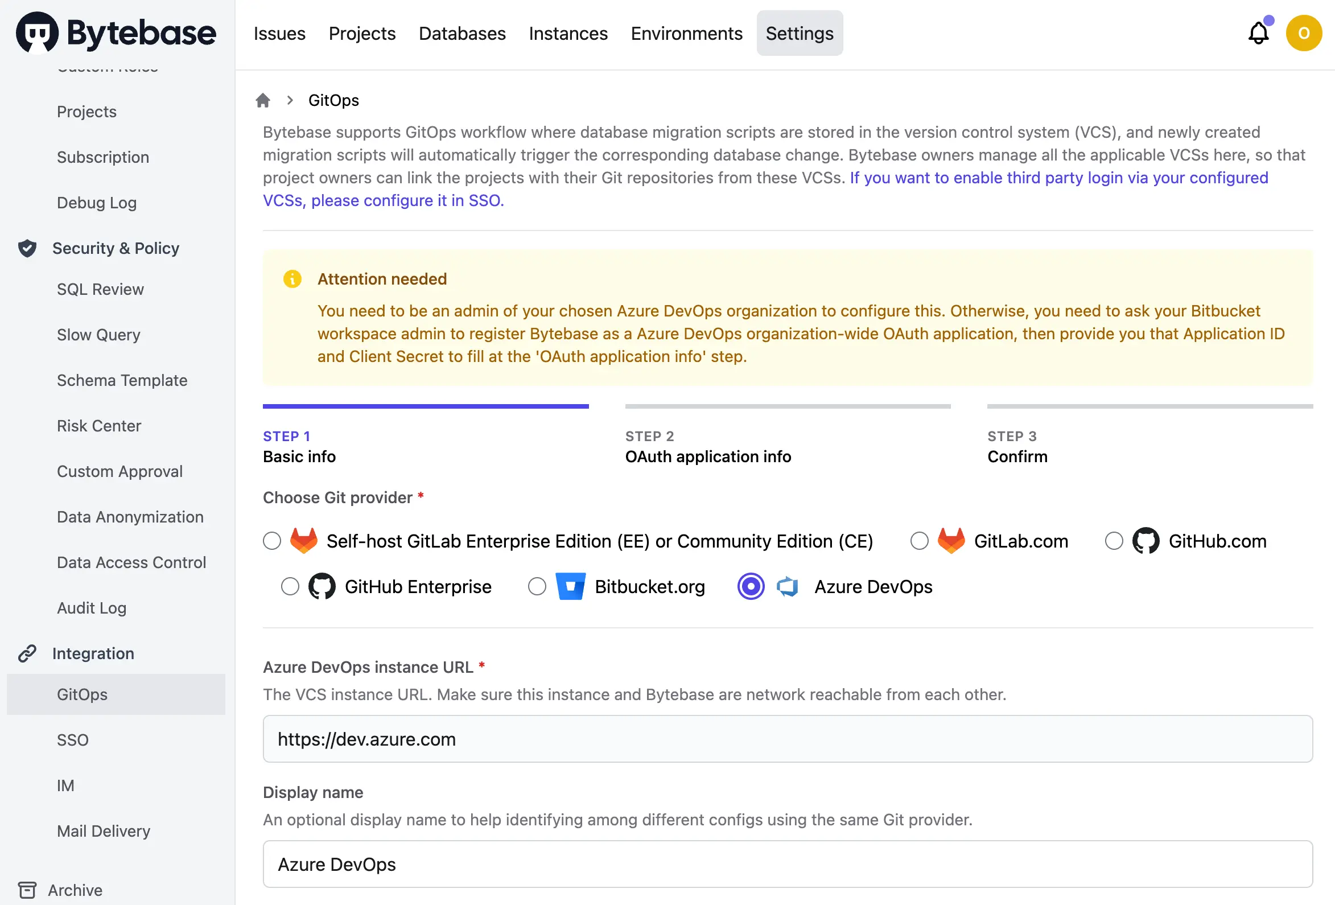Click the GitHub Enterprise octocat logo
Viewport: 1335px width, 905px height.
(322, 586)
